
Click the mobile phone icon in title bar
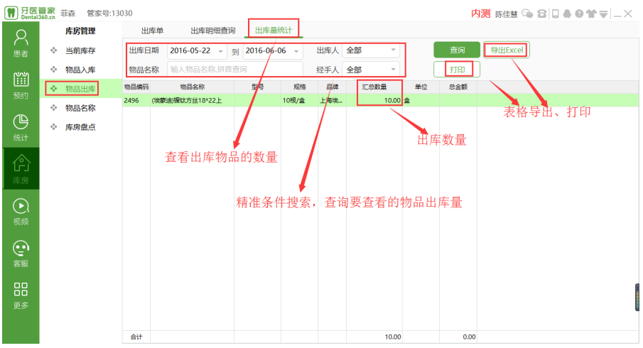(x=555, y=14)
